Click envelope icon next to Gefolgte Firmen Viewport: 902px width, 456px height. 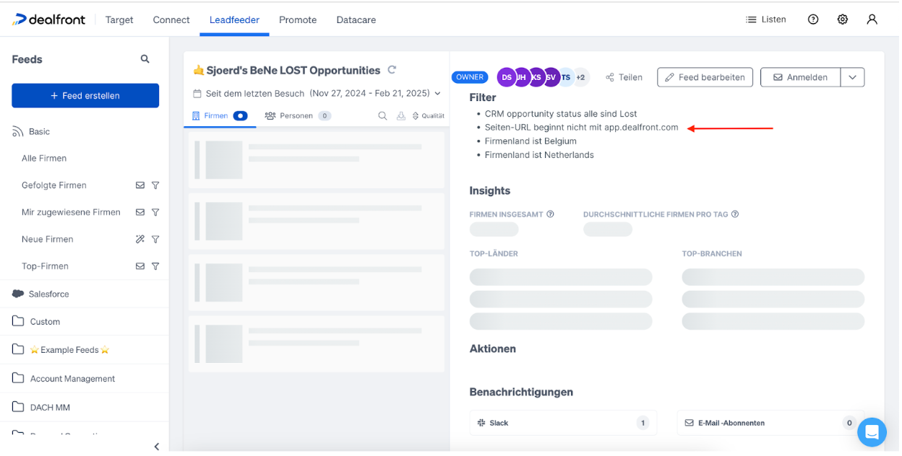[140, 185]
